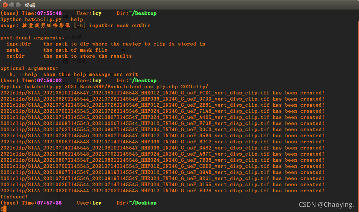This screenshot has height=212, width=359.
Task: Click the output line containing 'ueF_D482'
Action: [x=162, y=148]
